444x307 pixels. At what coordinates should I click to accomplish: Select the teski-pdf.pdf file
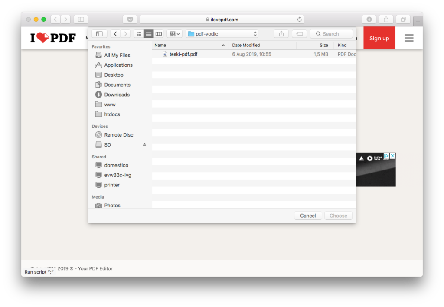click(183, 54)
